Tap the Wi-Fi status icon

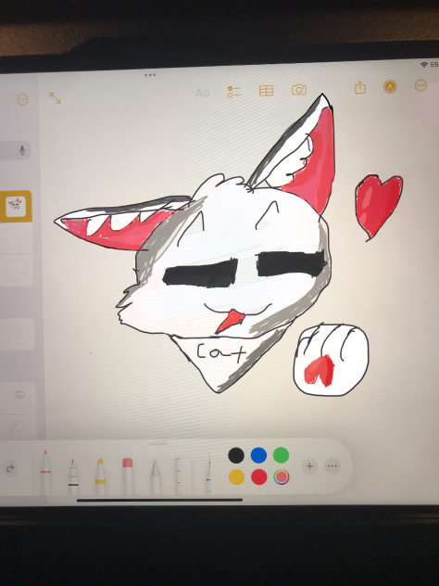point(424,65)
